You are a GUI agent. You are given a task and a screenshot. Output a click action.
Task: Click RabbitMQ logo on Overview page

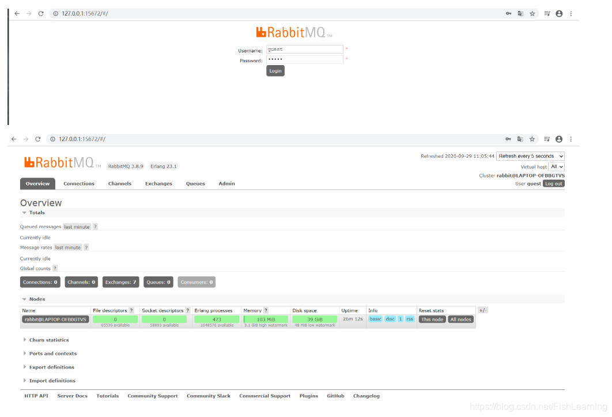coord(62,162)
